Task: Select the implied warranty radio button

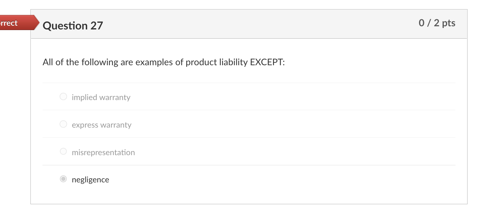Action: pyautogui.click(x=63, y=97)
